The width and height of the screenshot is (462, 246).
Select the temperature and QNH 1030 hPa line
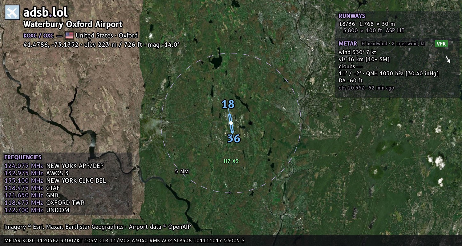point(389,73)
